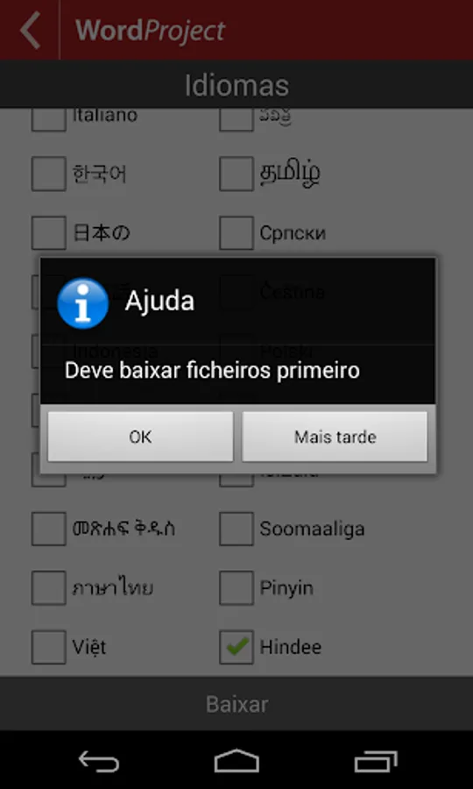Check the Српски language checkbox
473x789 pixels.
coord(236,233)
